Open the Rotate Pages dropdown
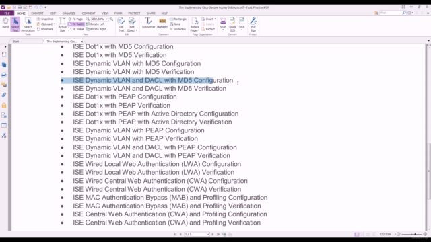This screenshot has width=431, height=242. coord(195,24)
